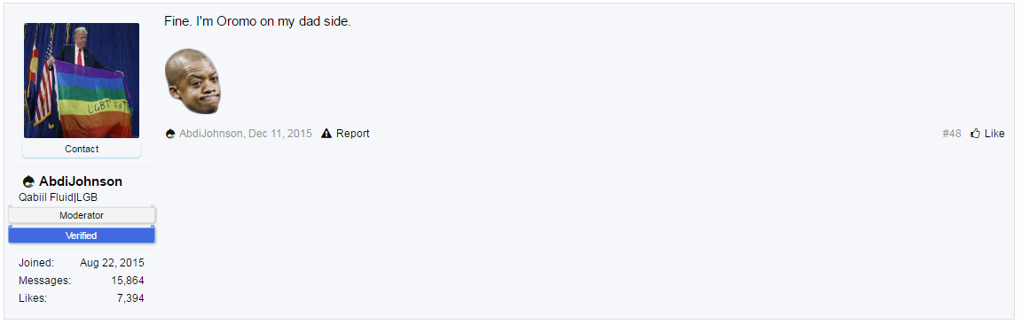The height and width of the screenshot is (324, 1021).
Task: Open bold AbdiJohnson profile name in sidebar
Action: (x=81, y=181)
